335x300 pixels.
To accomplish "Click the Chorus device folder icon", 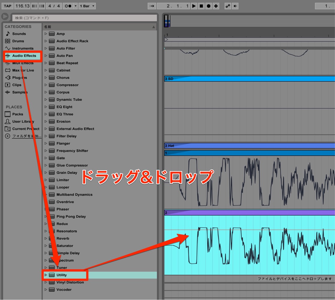I will click(52, 78).
